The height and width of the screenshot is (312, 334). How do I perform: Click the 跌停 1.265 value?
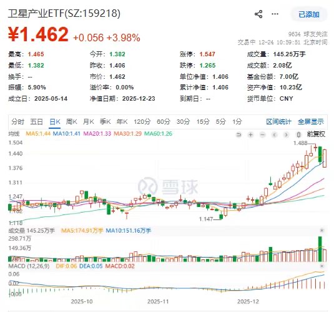(207, 65)
